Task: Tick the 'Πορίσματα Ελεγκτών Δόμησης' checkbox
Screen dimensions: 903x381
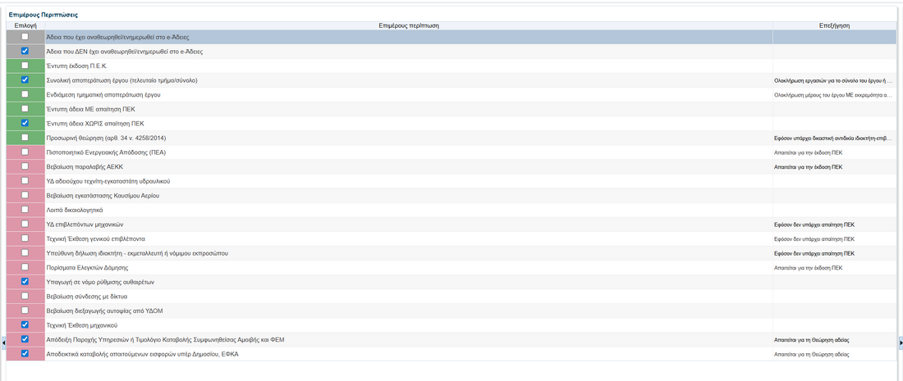Action: 25,267
